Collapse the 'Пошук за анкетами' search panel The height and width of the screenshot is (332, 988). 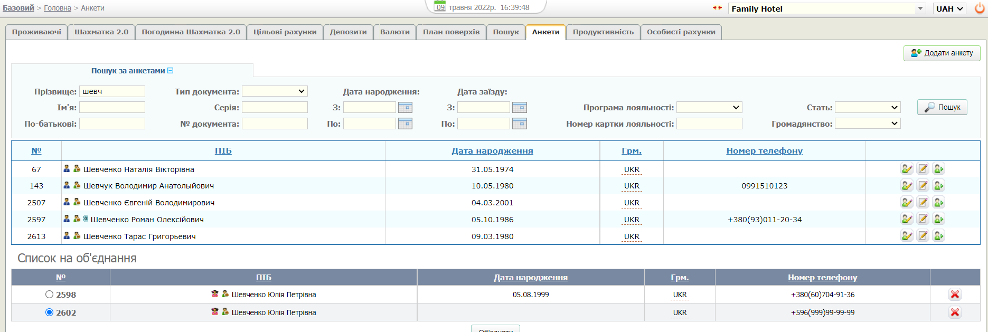pos(170,71)
